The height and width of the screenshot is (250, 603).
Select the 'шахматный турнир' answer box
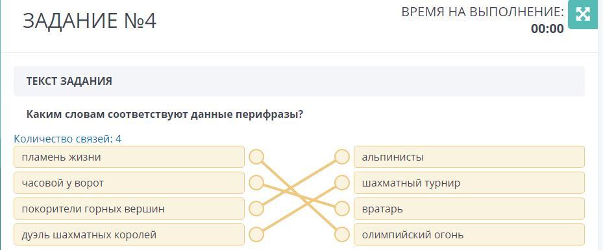pyautogui.click(x=469, y=183)
